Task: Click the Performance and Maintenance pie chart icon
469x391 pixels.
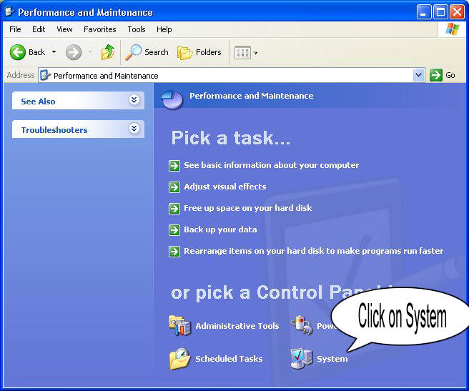Action: click(172, 99)
